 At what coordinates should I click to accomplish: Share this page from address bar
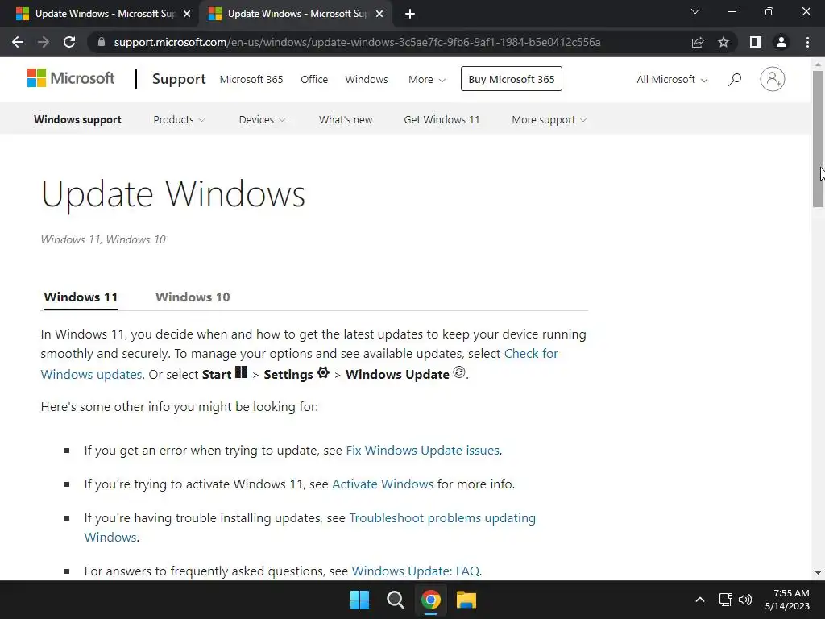pos(698,42)
